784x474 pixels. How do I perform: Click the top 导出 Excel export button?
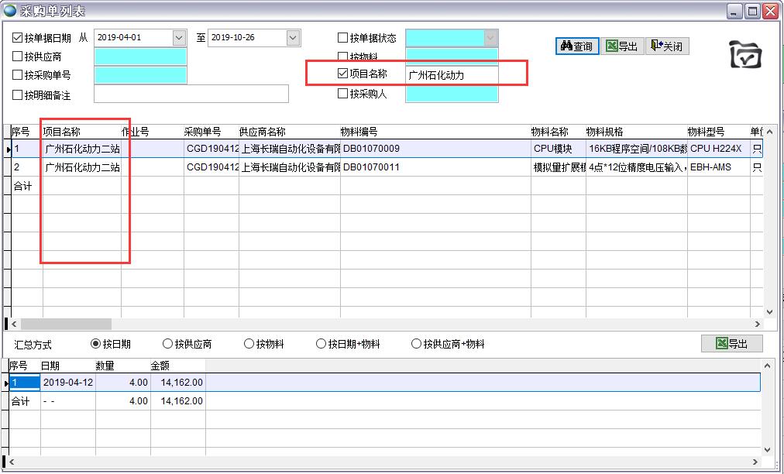(621, 46)
